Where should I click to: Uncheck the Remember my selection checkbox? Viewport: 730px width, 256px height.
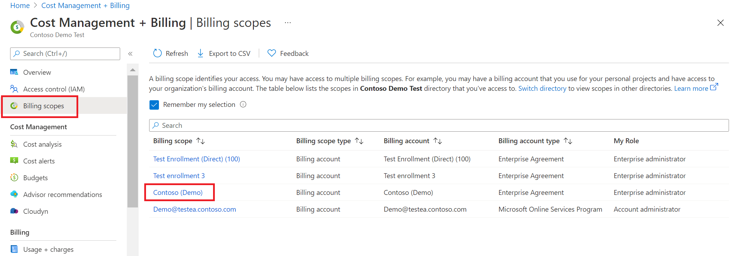(154, 105)
